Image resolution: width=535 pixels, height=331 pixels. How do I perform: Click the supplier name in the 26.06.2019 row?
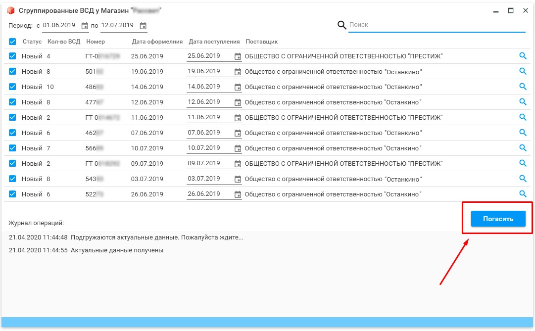click(x=333, y=194)
